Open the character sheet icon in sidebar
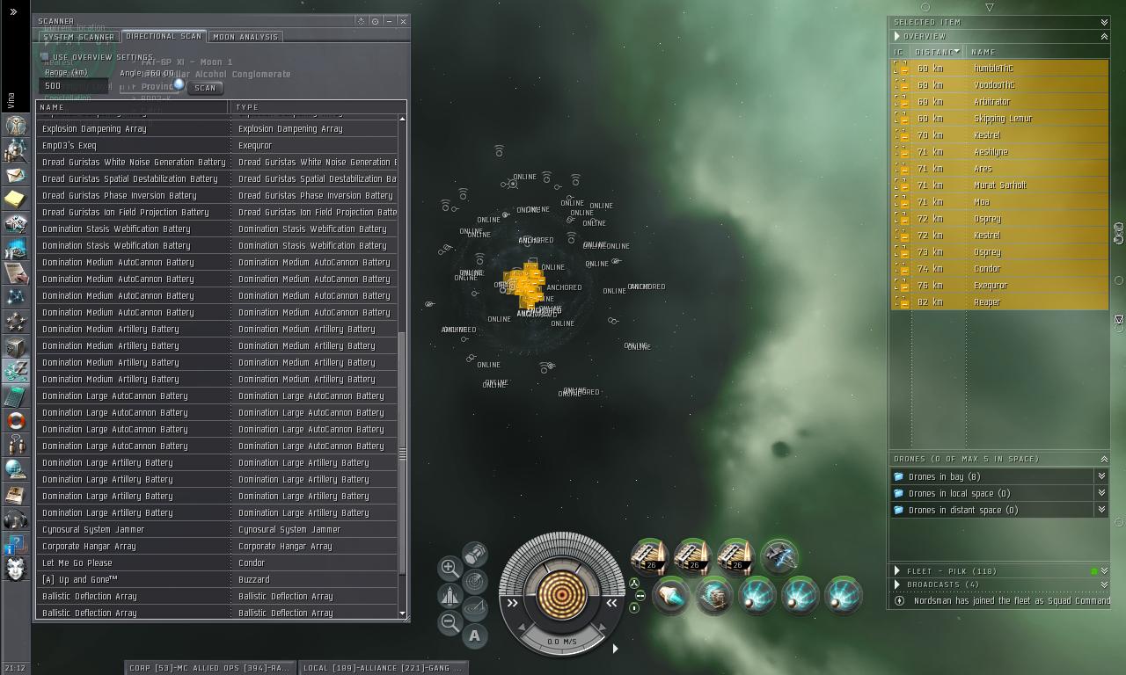 tap(16, 126)
